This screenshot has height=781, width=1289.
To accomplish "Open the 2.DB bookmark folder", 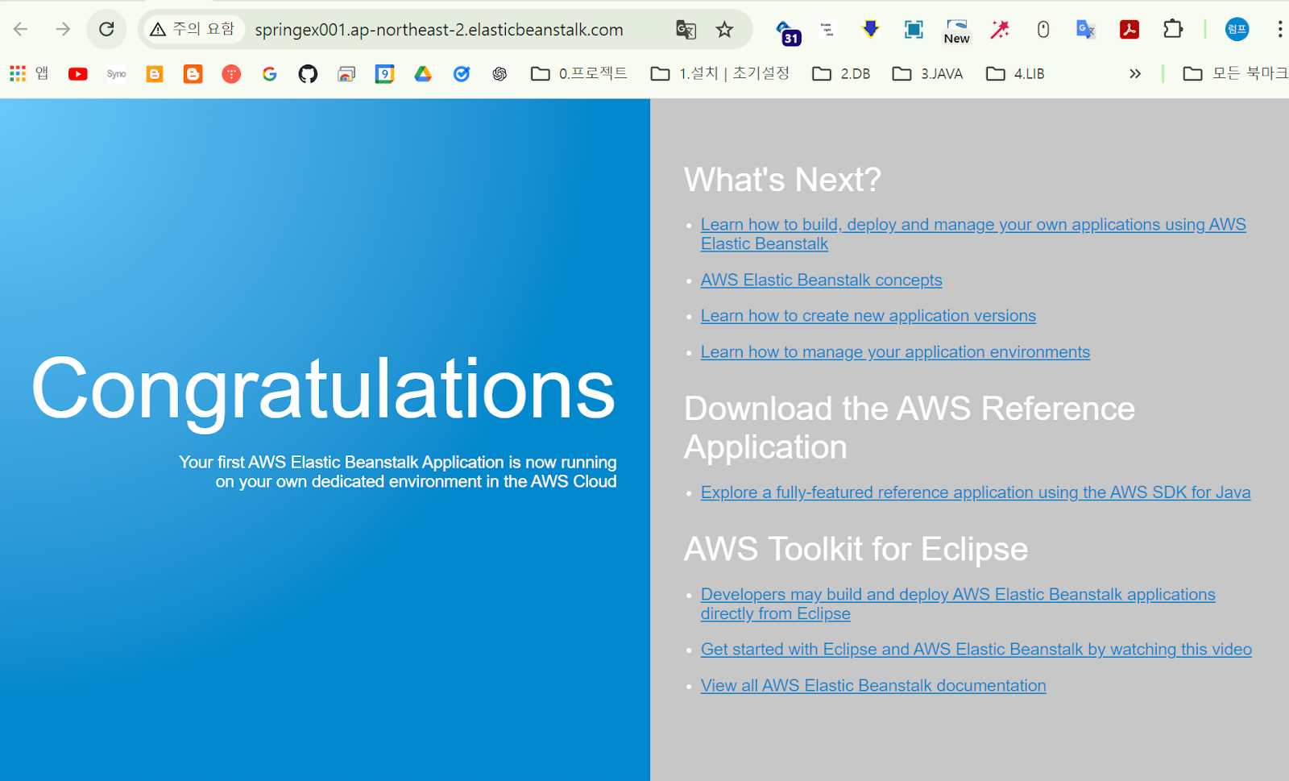I will coord(841,74).
